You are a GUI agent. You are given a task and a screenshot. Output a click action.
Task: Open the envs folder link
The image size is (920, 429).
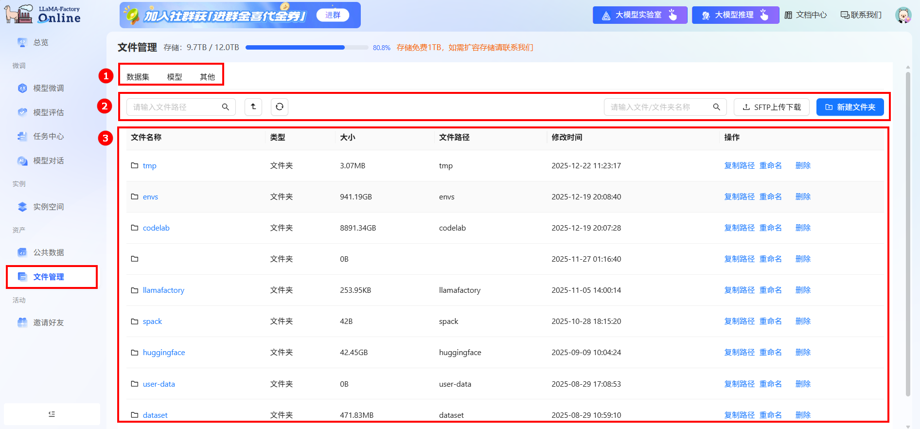[150, 197]
